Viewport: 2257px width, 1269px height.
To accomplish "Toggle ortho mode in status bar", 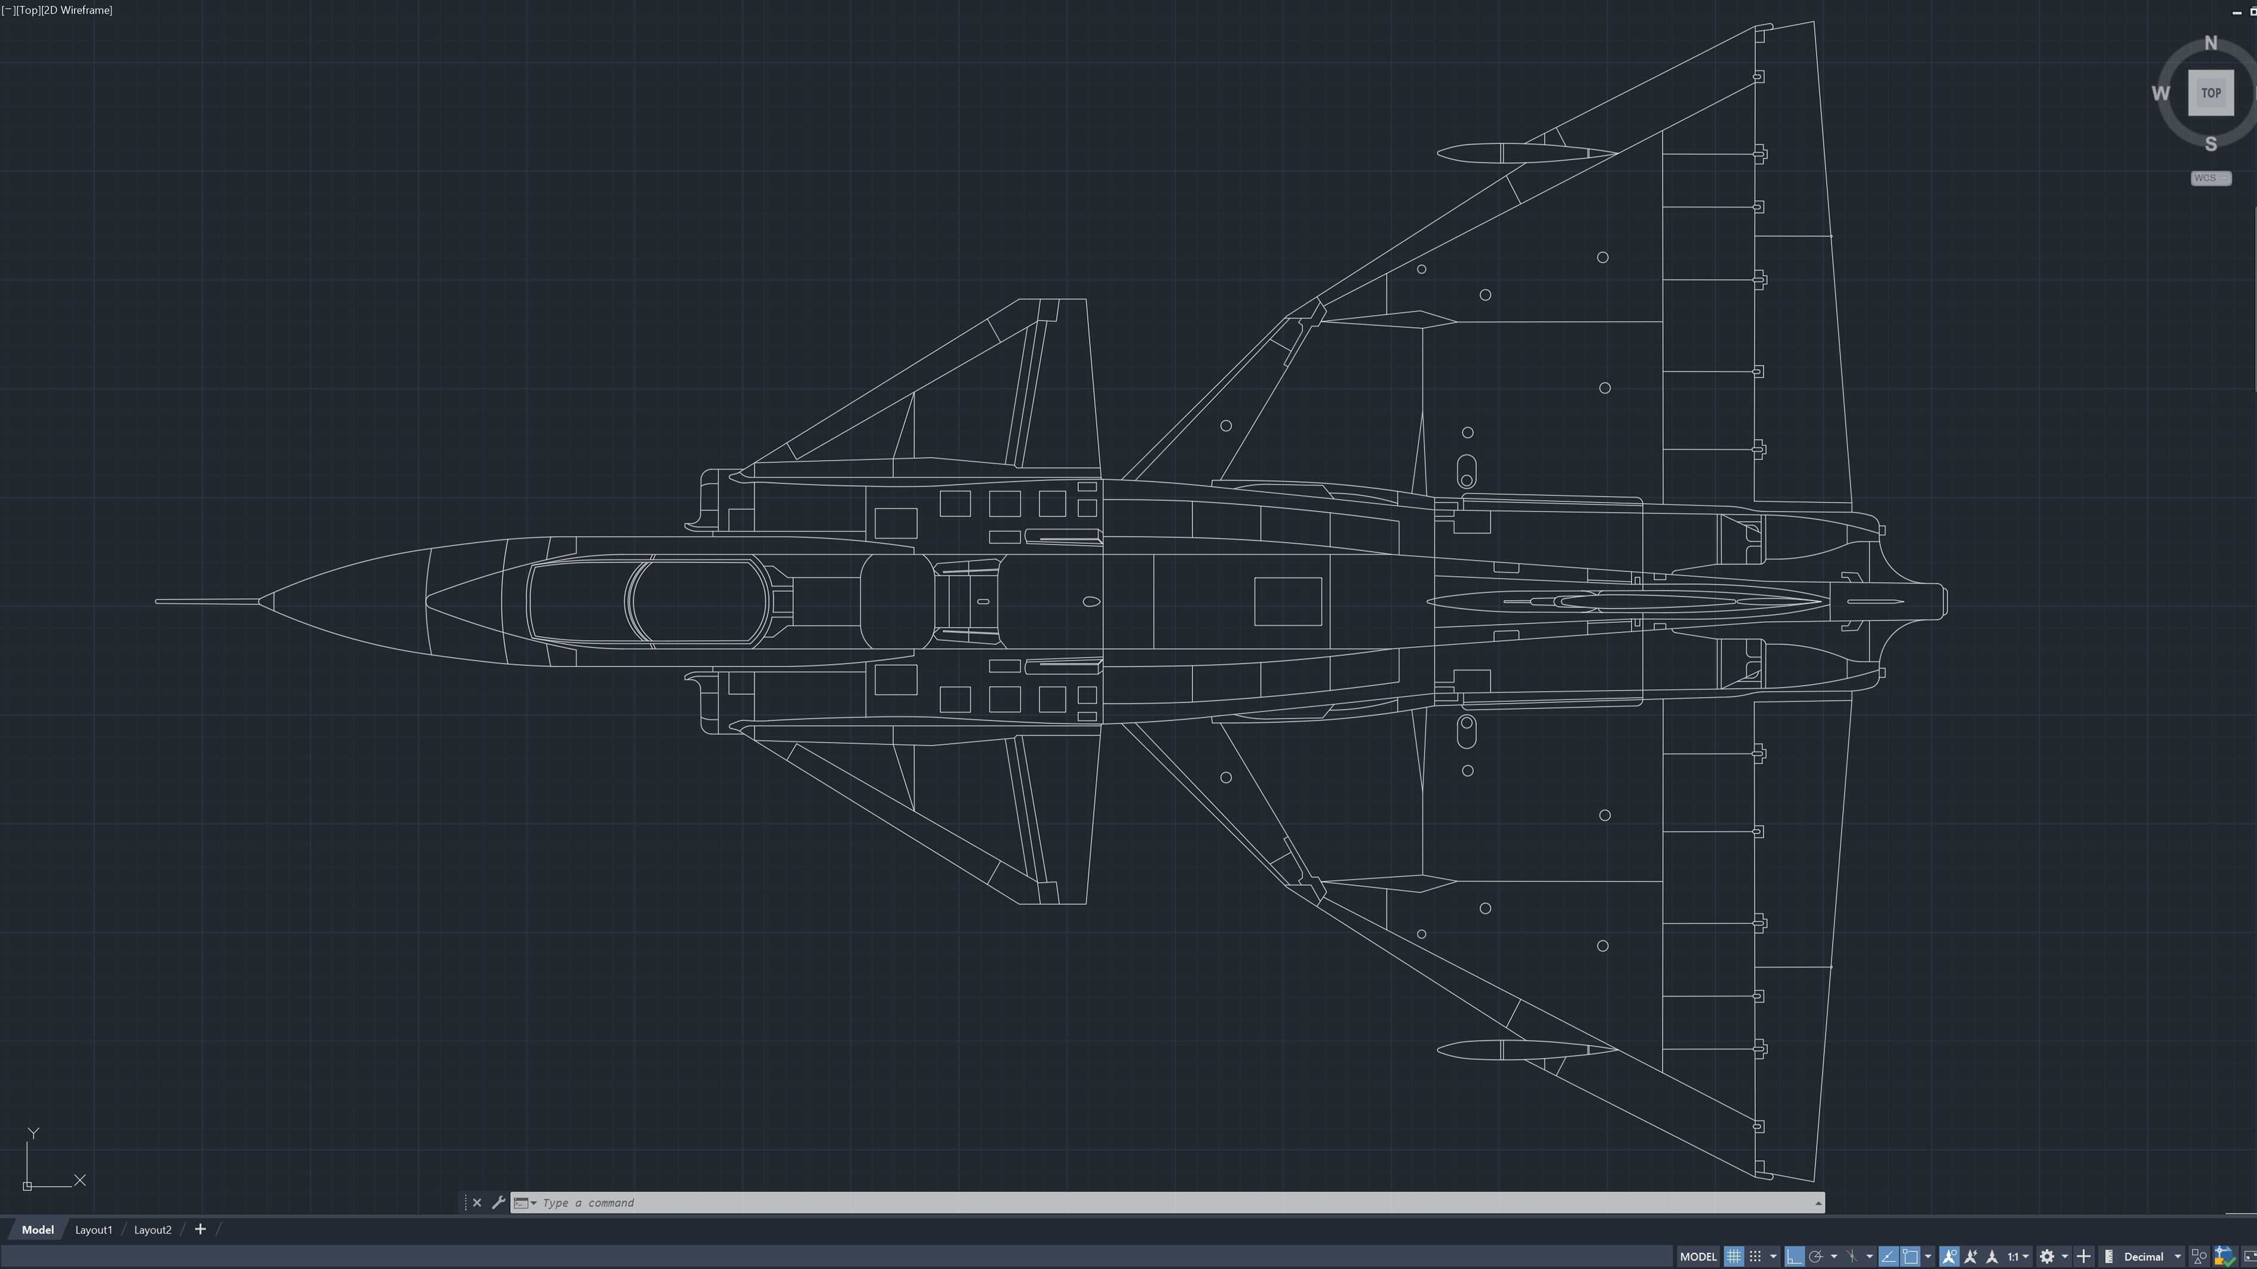I will tap(1795, 1256).
